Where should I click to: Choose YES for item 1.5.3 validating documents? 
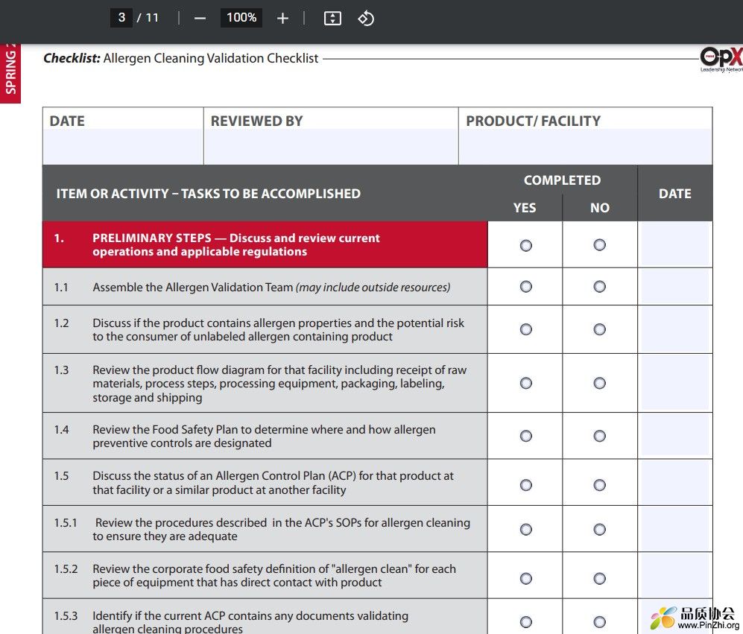coord(525,621)
